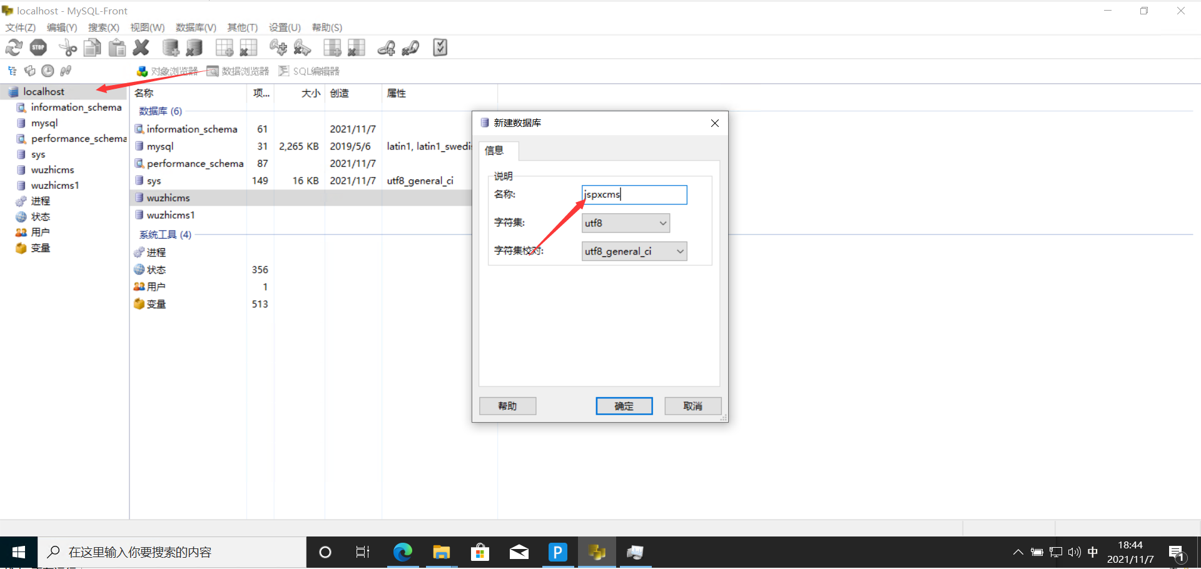Click the 大小 column header
Screen dimensions: 1201x569
(300, 93)
